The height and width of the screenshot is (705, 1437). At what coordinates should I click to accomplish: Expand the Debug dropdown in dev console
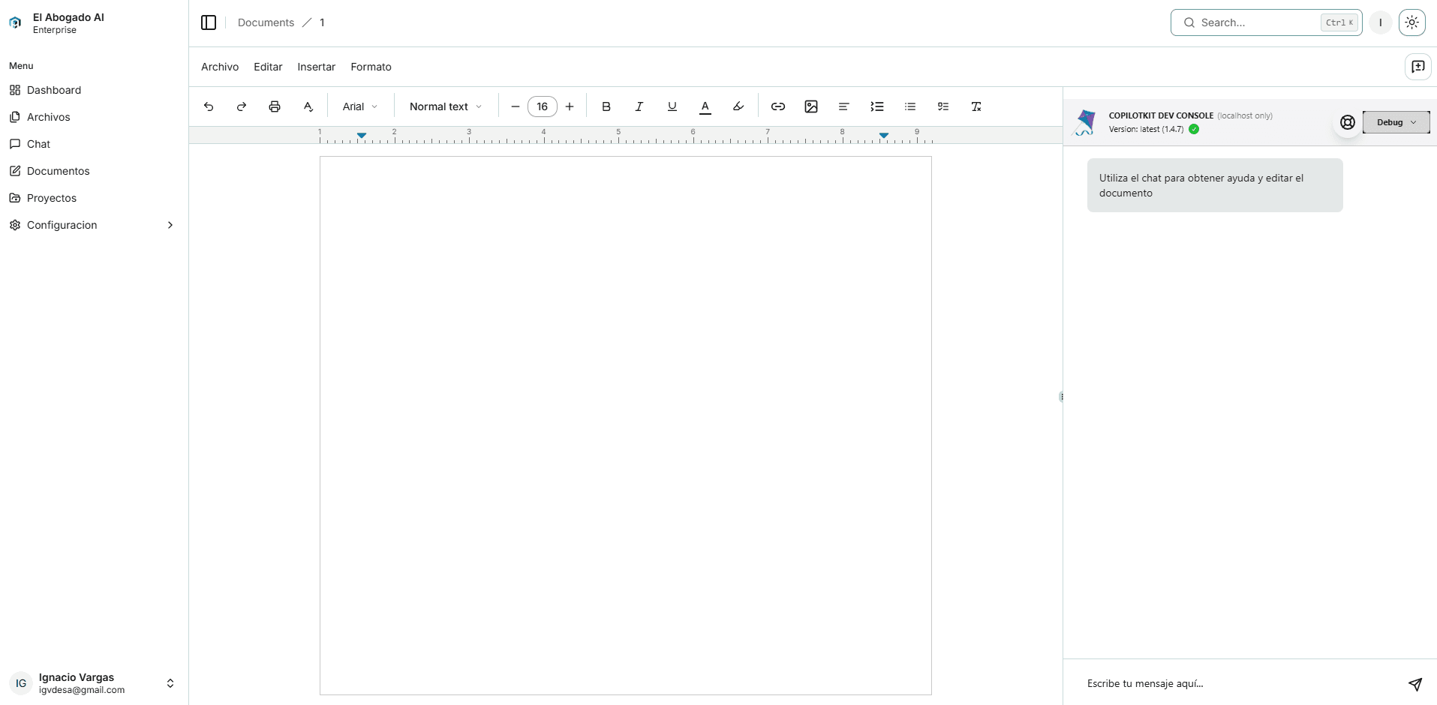(1397, 122)
